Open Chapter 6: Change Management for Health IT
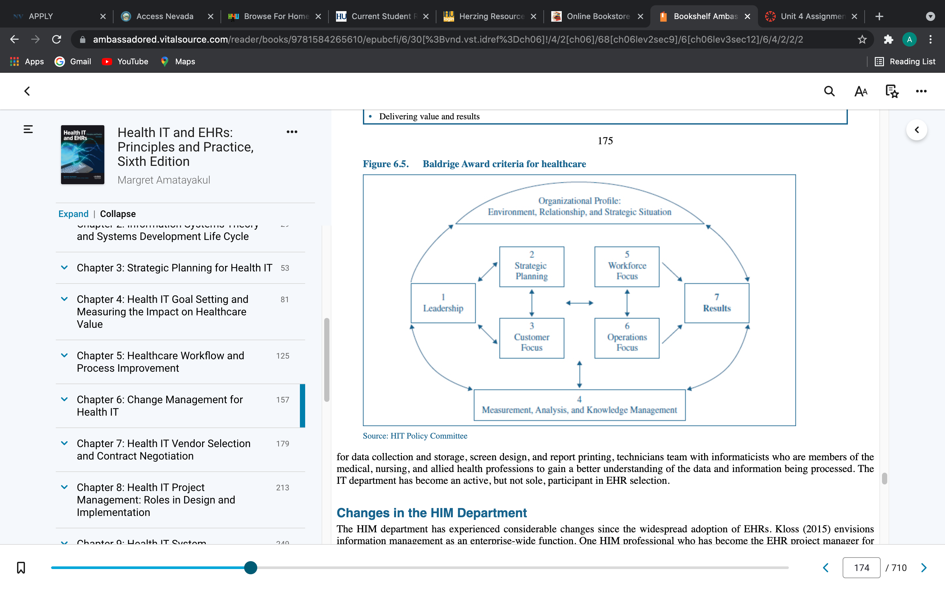Screen dimensions: 945x590 160,406
